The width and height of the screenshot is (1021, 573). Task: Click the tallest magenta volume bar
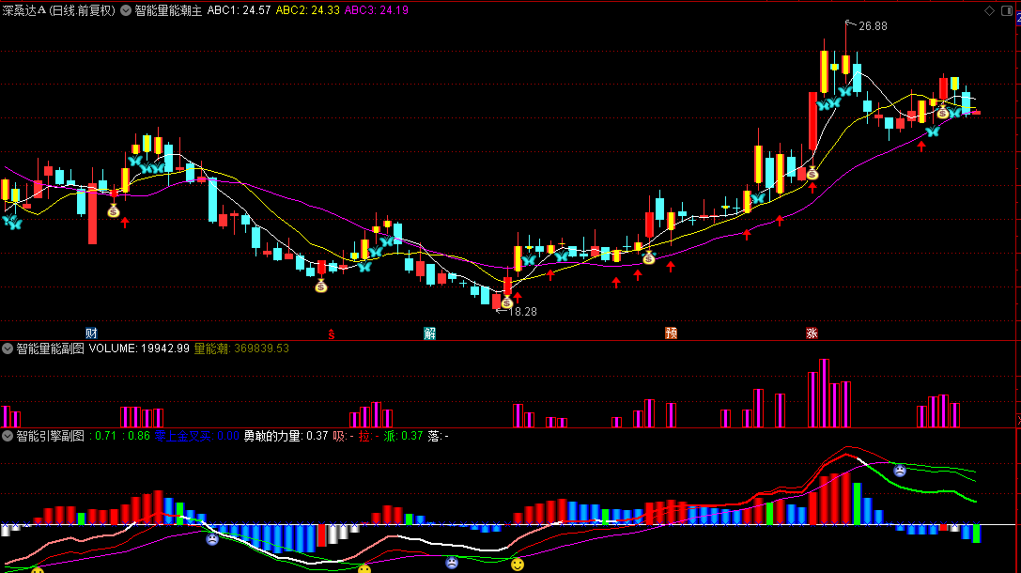(x=824, y=393)
